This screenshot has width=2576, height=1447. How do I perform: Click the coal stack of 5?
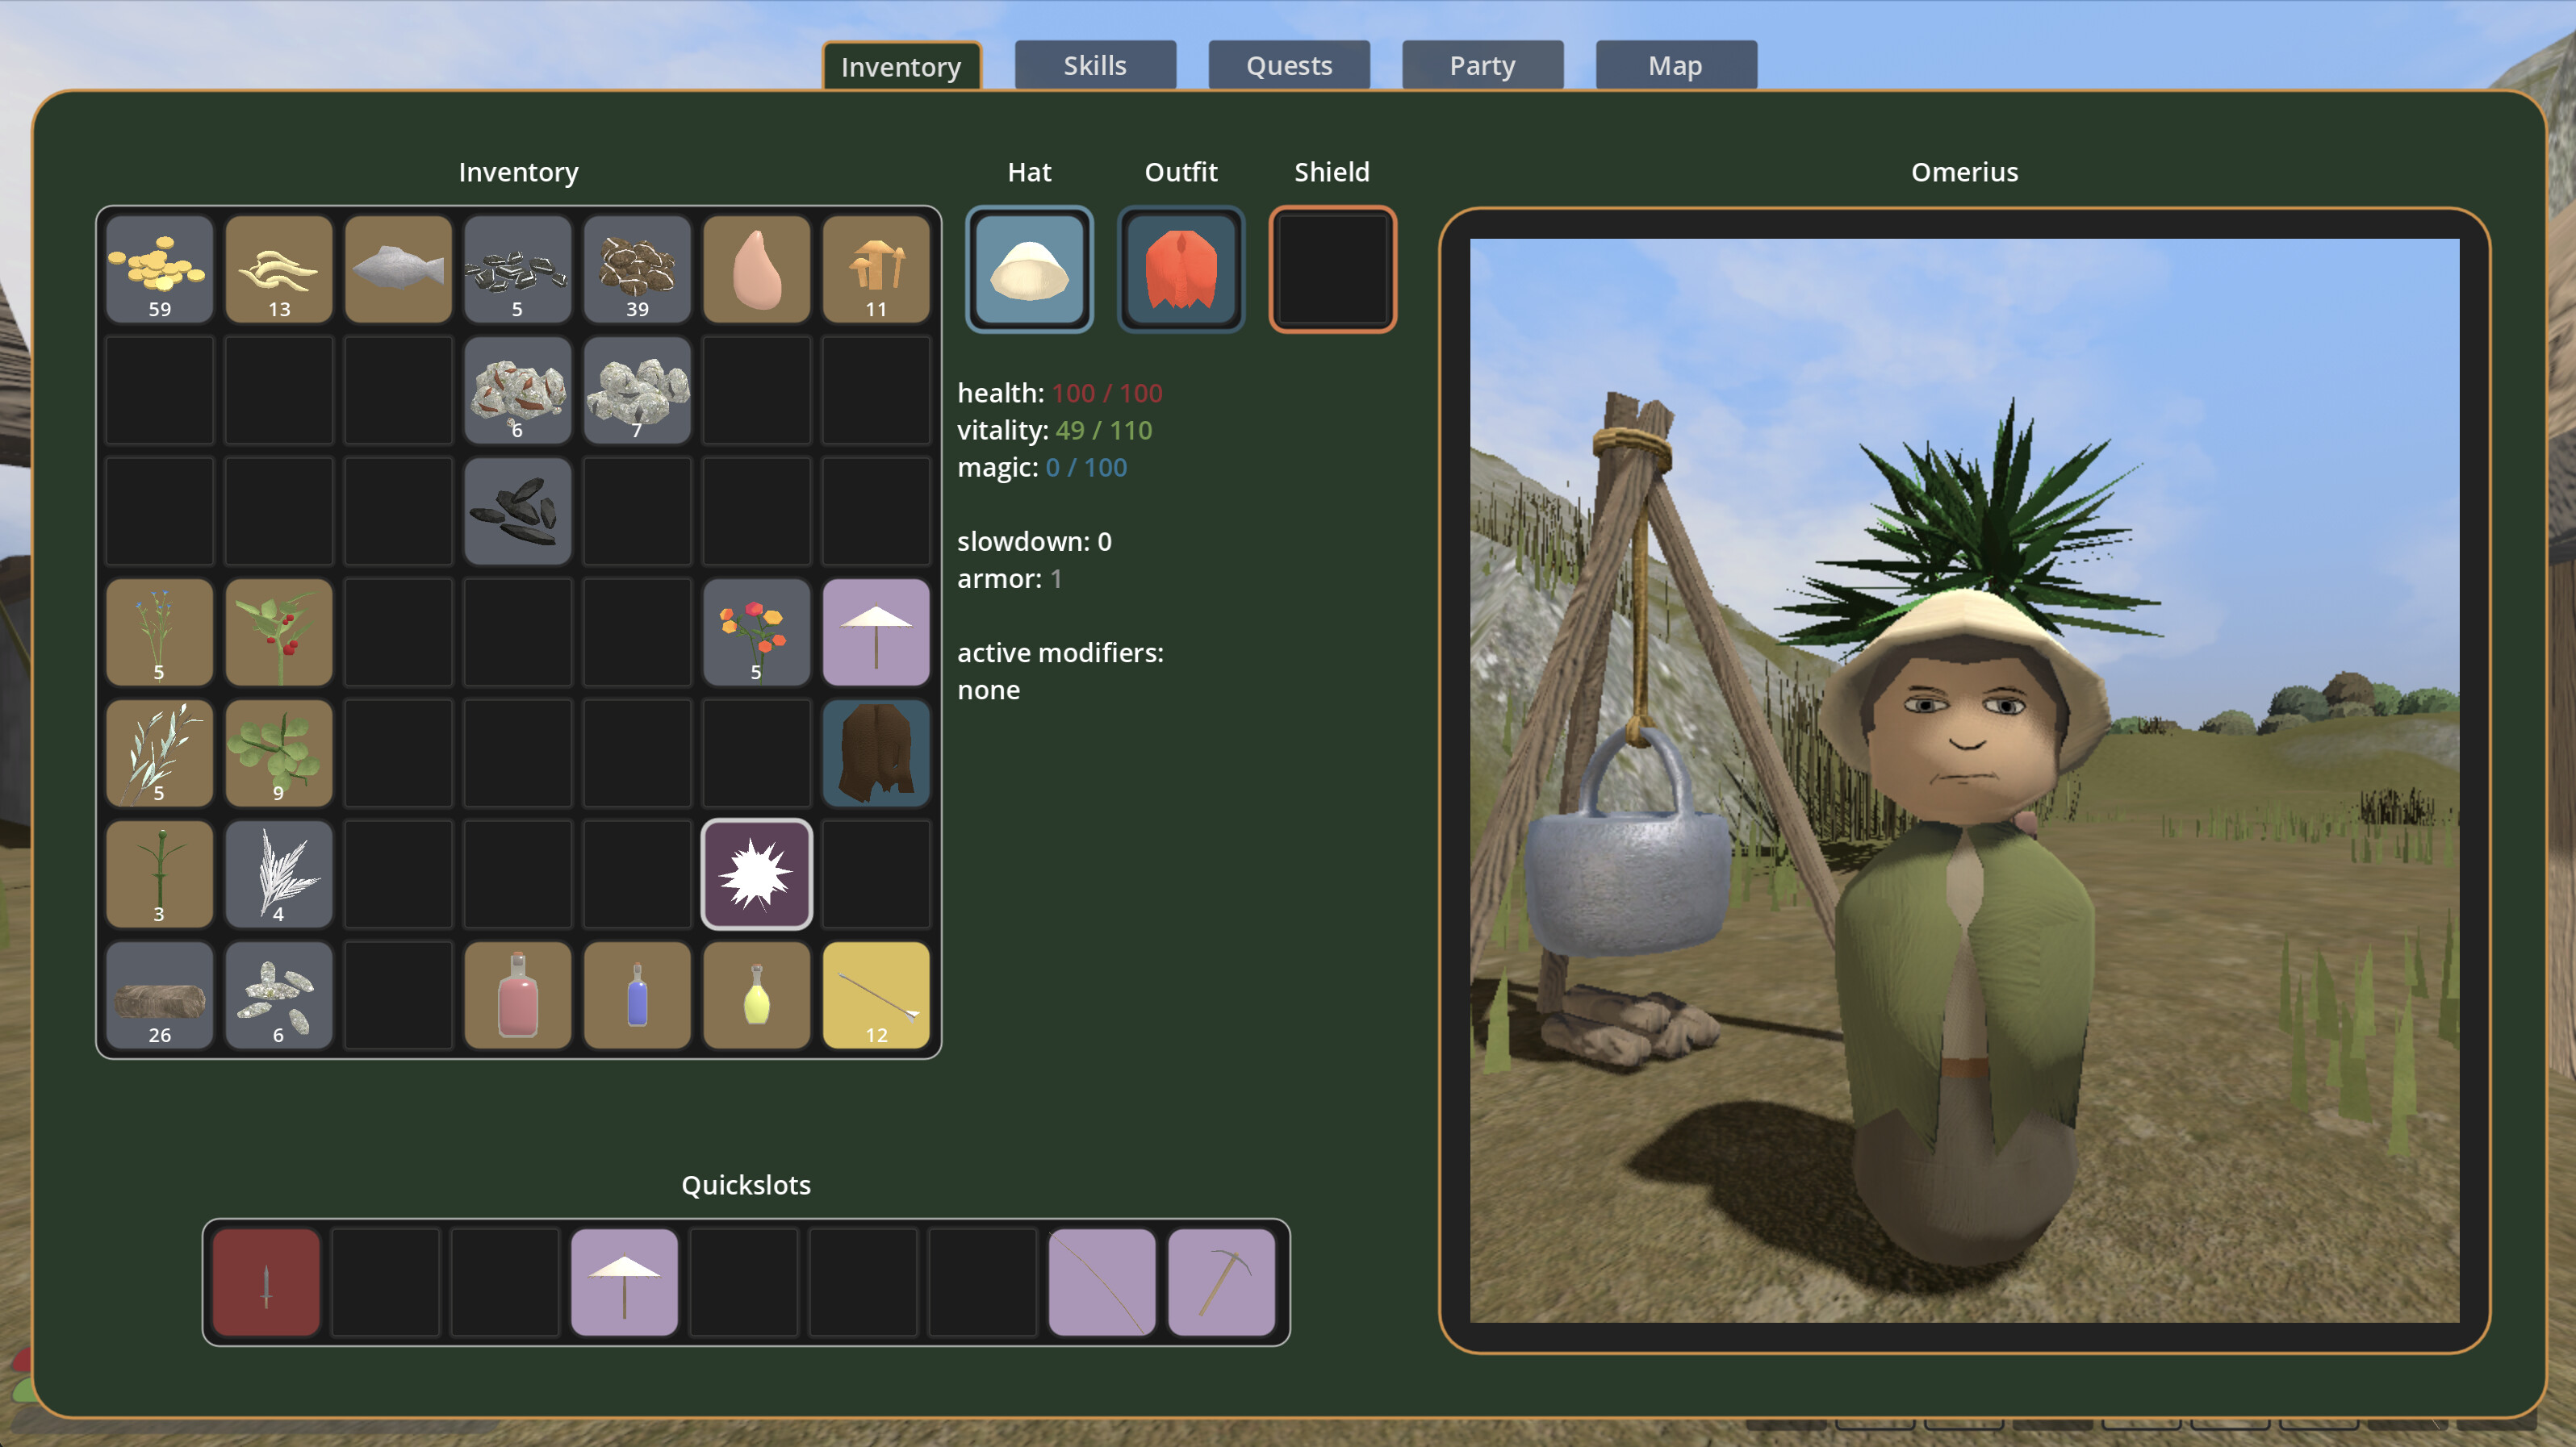point(517,270)
